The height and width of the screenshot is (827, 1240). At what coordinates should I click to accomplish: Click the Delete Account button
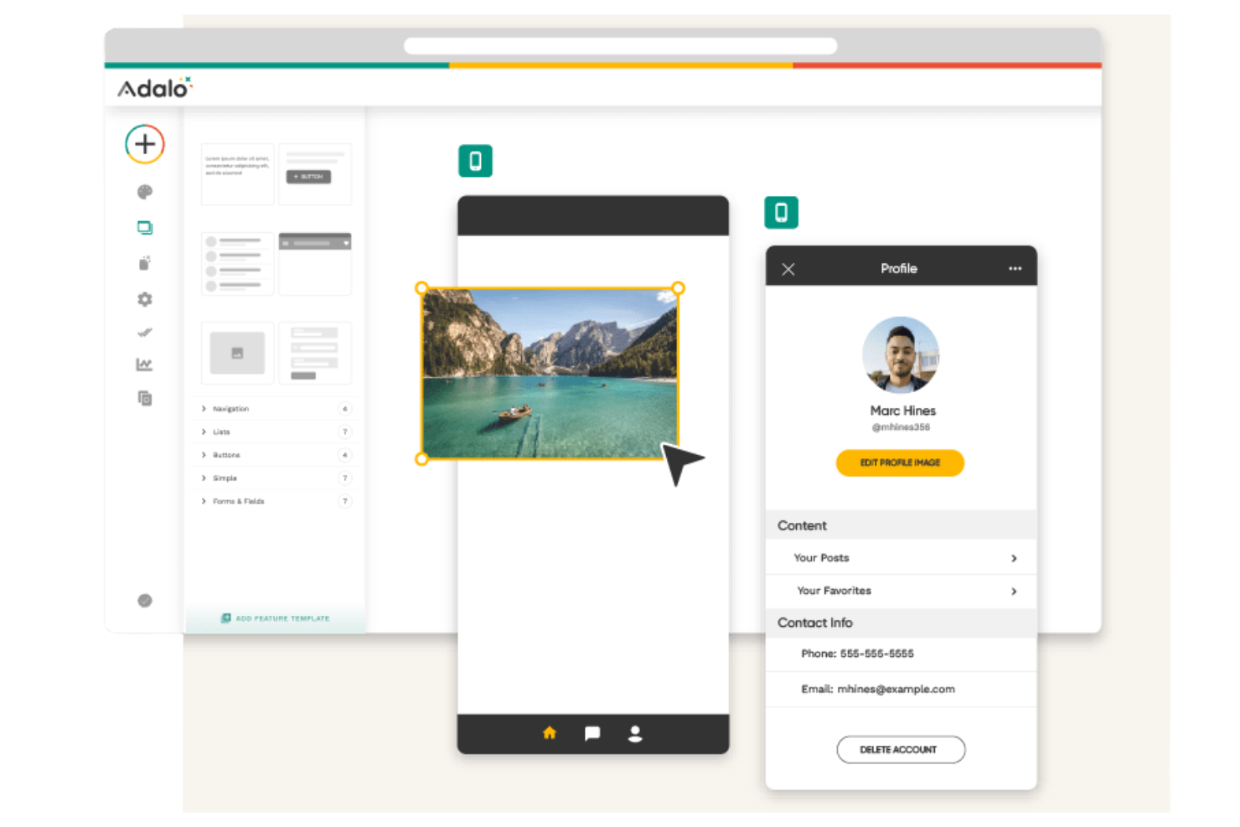click(x=900, y=749)
